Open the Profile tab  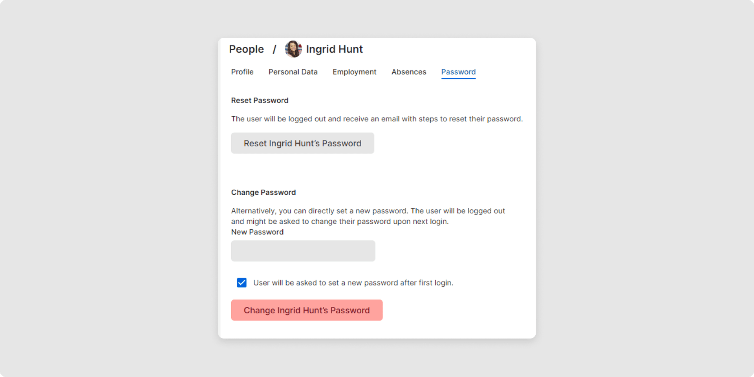[x=242, y=72]
